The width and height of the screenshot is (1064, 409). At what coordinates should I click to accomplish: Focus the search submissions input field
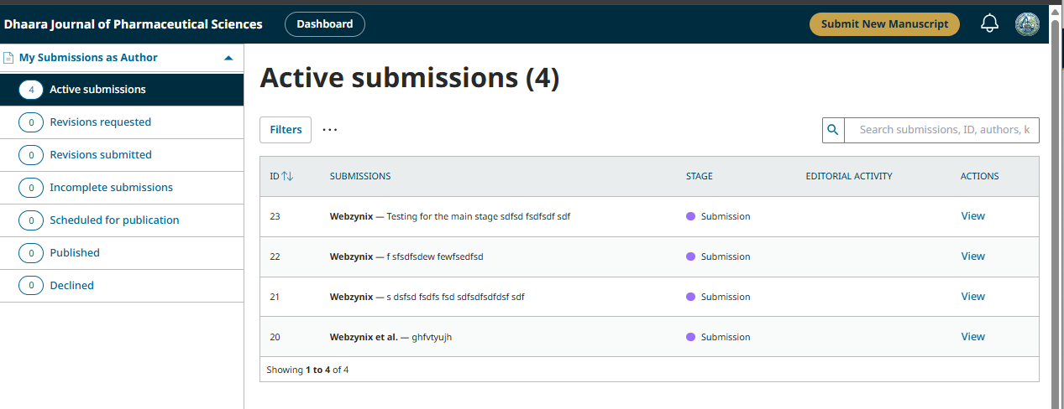click(x=941, y=130)
